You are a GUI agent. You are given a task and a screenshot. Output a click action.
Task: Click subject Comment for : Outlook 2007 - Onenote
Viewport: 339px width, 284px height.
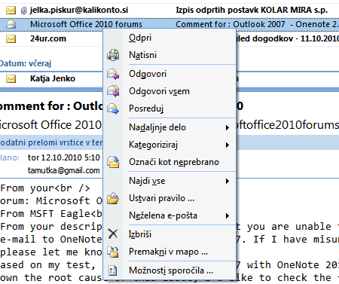257,24
